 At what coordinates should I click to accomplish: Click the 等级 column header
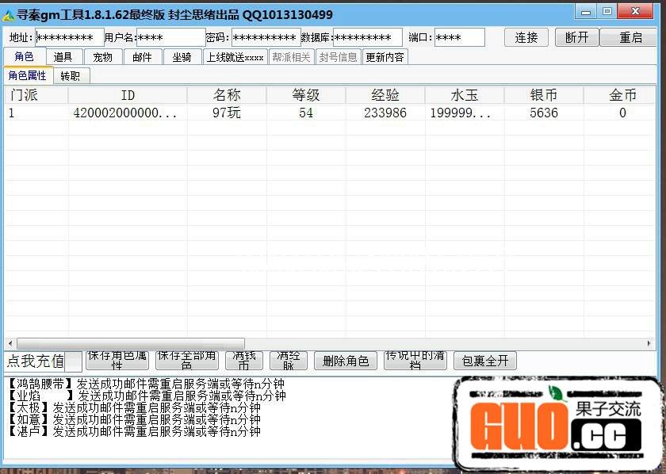(306, 95)
